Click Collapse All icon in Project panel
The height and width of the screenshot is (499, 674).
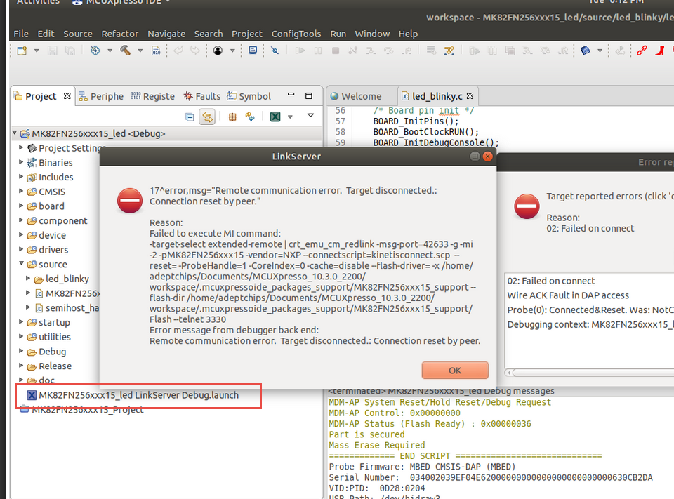coord(190,117)
